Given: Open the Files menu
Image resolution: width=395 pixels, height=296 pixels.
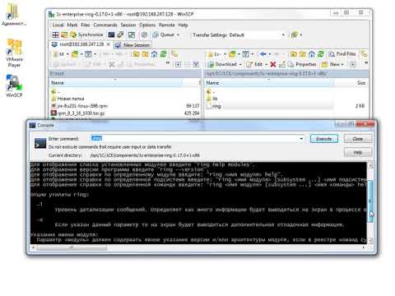Looking at the screenshot, I should 86,25.
